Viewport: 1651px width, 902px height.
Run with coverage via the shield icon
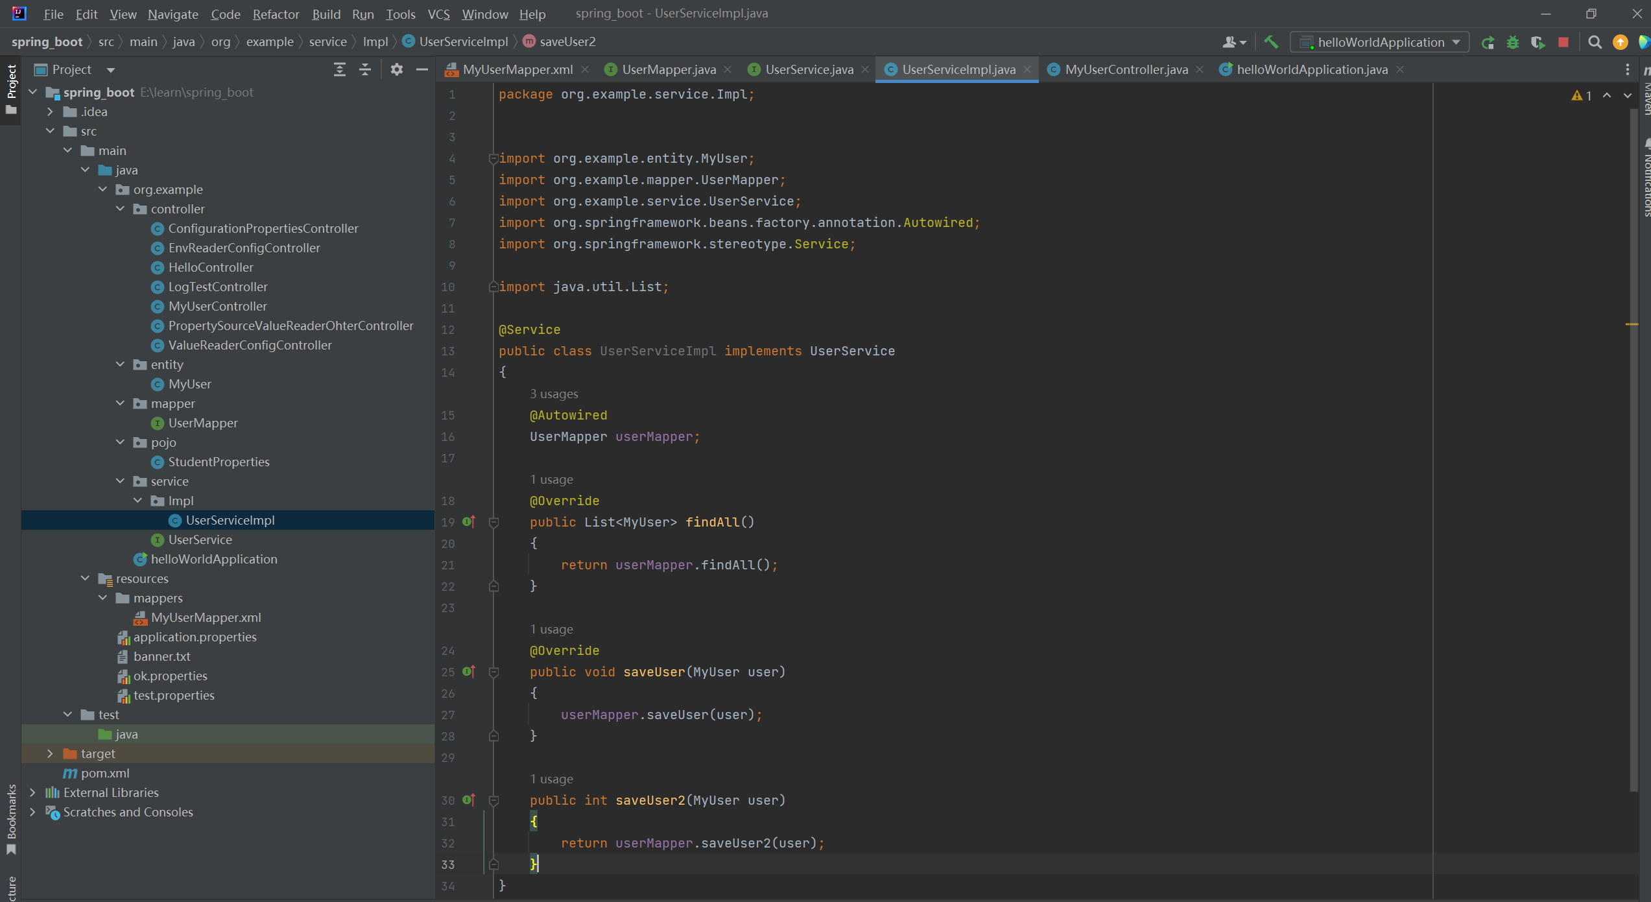click(1538, 43)
